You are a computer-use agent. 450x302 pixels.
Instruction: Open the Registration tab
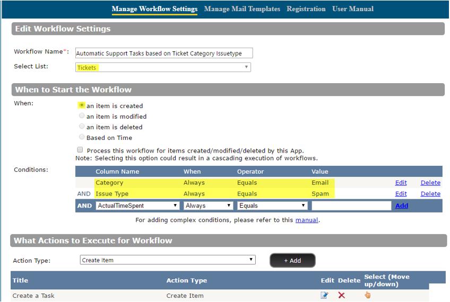click(x=306, y=9)
